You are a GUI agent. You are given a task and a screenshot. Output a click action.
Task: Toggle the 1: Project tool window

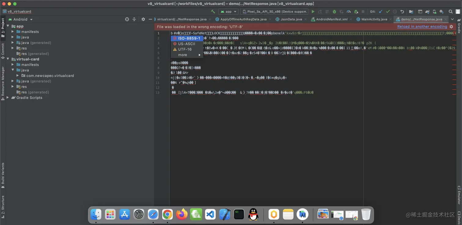click(3, 27)
